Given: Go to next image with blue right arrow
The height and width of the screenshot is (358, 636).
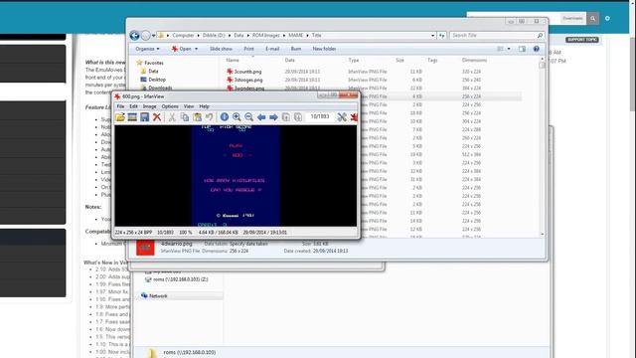Looking at the screenshot, I should click(274, 117).
